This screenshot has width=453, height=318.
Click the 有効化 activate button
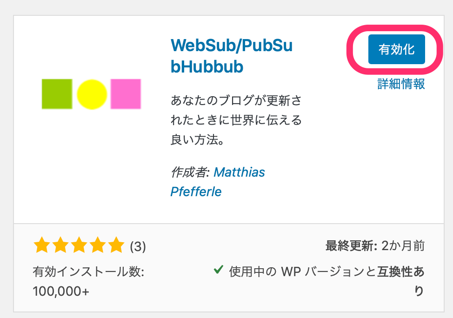pyautogui.click(x=396, y=49)
